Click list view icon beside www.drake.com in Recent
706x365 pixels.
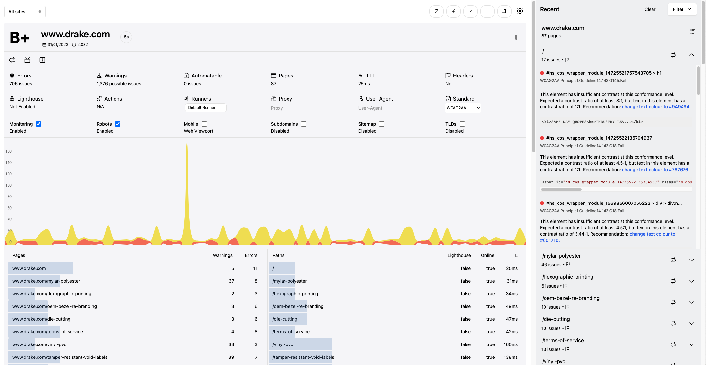pyautogui.click(x=692, y=31)
